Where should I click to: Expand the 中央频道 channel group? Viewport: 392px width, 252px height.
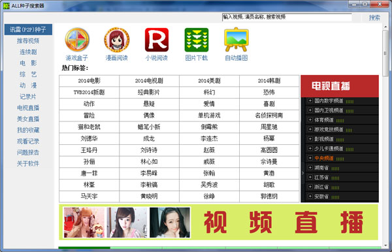tap(310, 158)
